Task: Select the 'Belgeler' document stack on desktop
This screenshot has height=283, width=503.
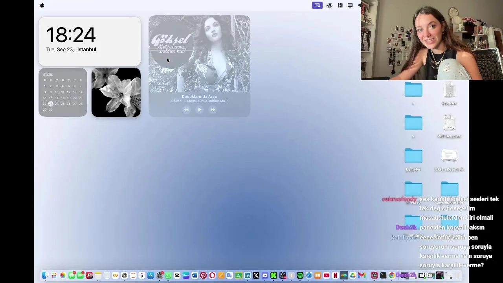Action: [449, 93]
